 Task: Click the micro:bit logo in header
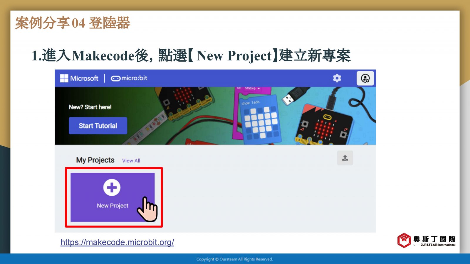click(129, 78)
